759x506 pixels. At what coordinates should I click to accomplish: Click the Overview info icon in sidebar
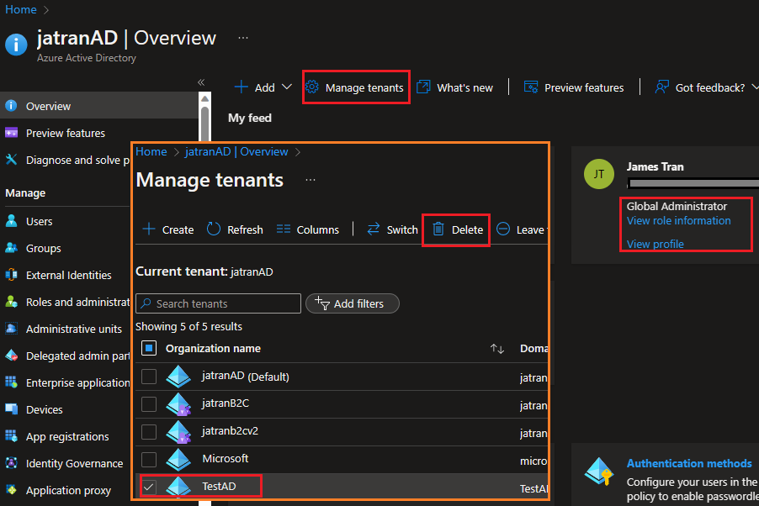[x=11, y=105]
